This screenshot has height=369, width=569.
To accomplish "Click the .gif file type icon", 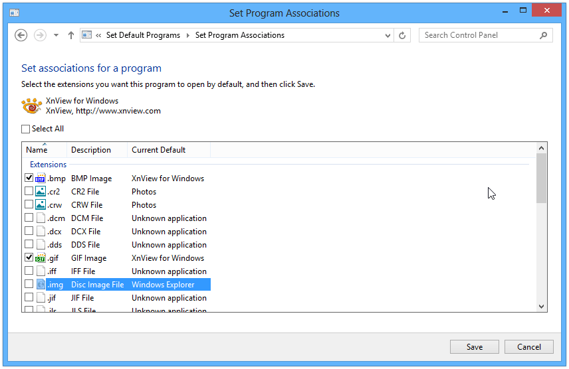I will pyautogui.click(x=41, y=258).
